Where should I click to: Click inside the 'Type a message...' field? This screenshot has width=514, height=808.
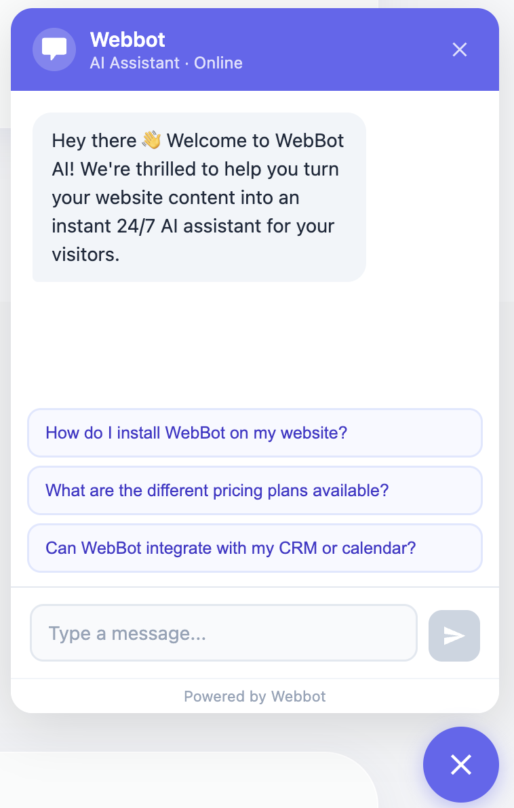pos(224,632)
